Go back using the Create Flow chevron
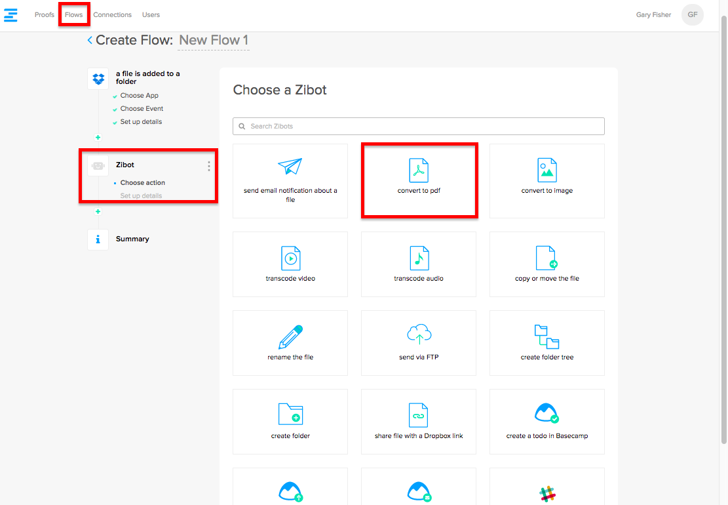 pos(90,41)
